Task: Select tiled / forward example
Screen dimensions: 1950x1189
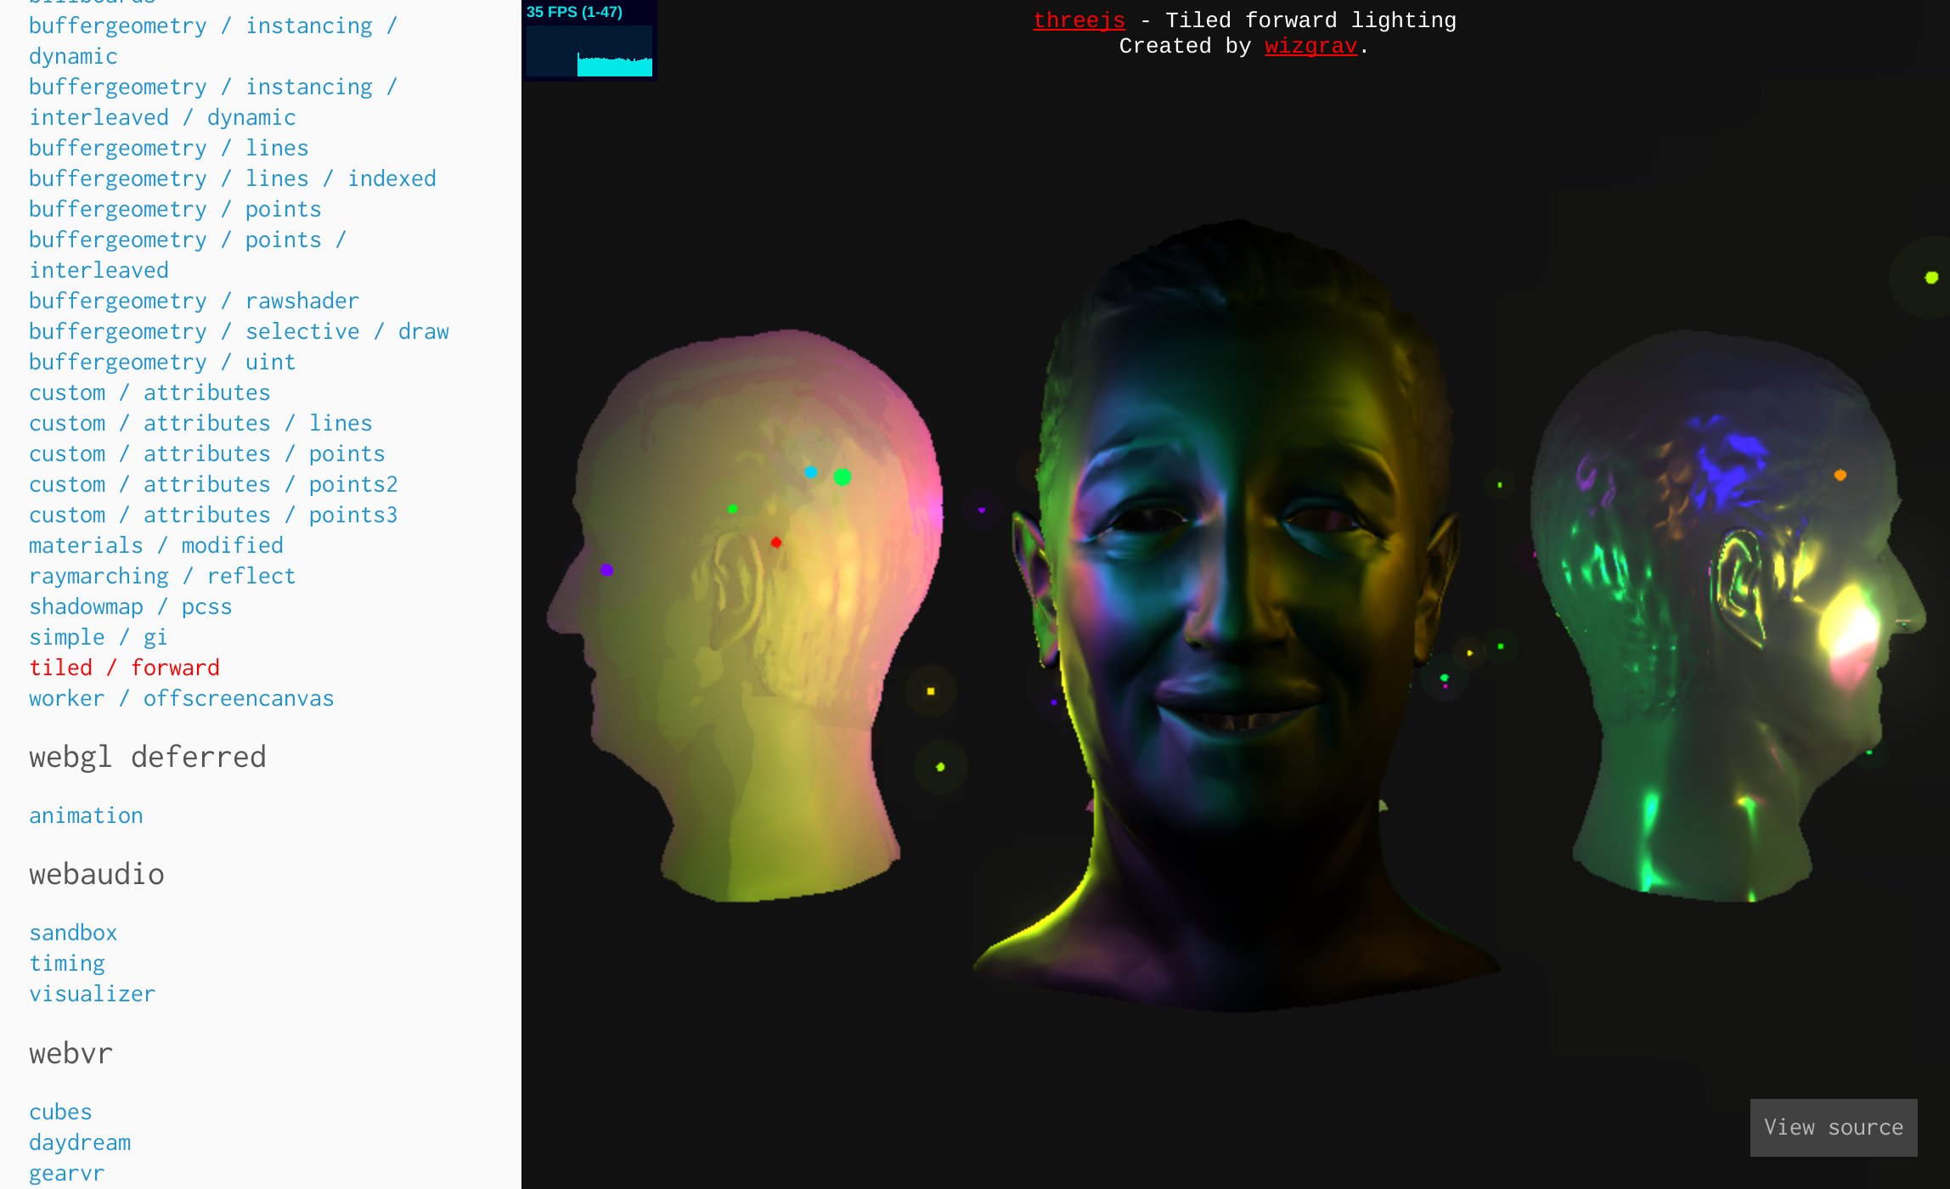Action: 124,668
